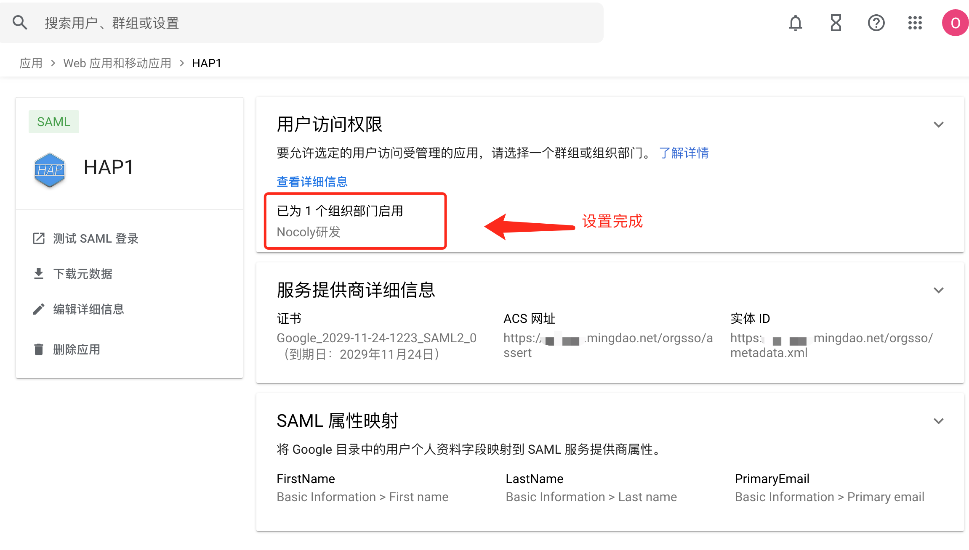969x550 pixels.
Task: Click the trash icon beside 删除应用
Action: coord(39,349)
